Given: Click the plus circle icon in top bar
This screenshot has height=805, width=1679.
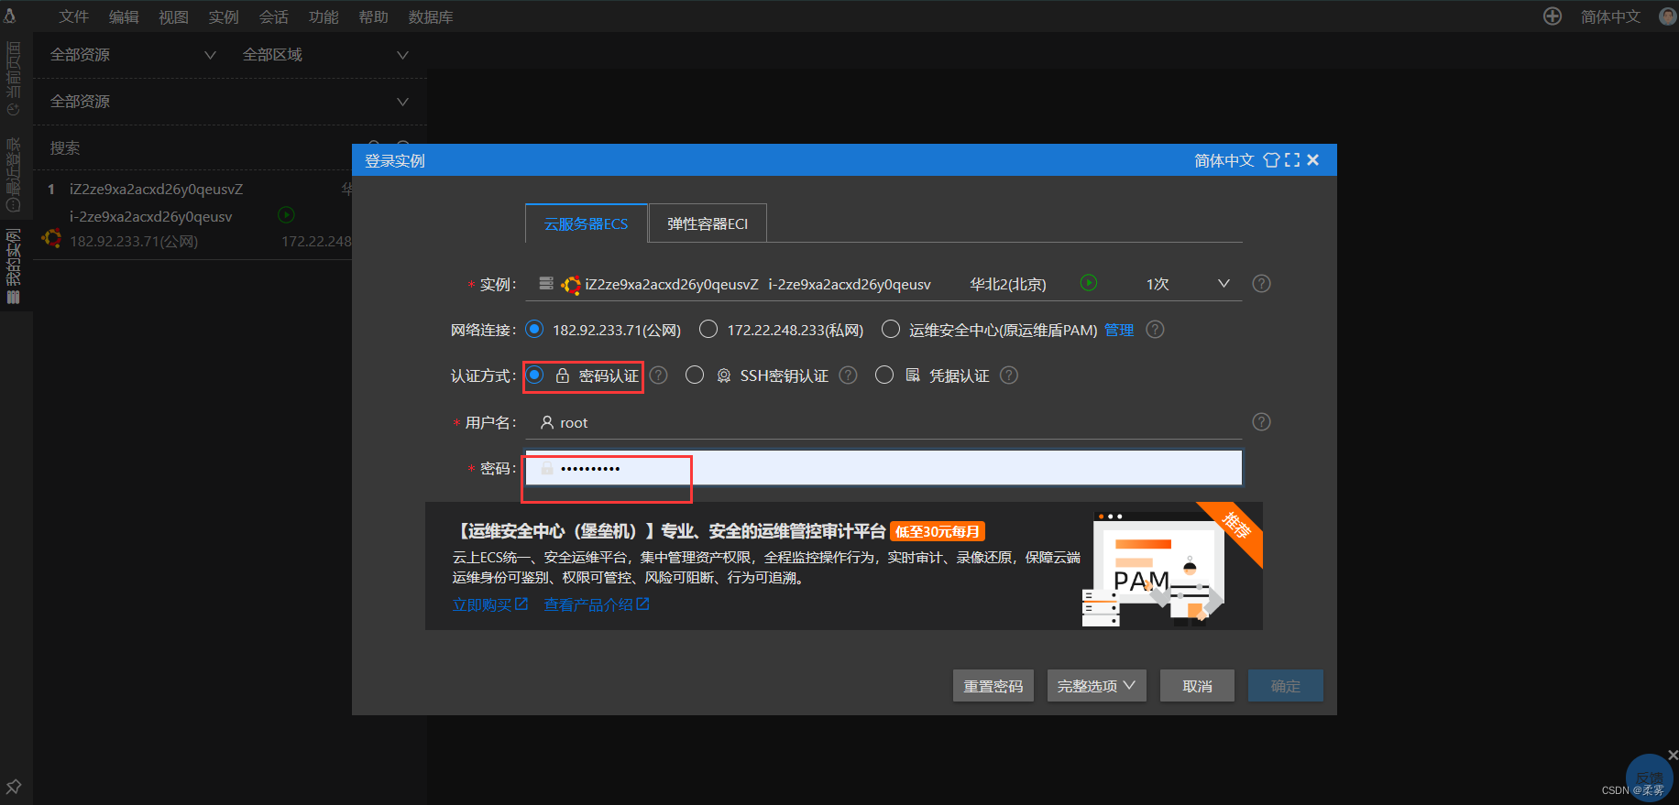Looking at the screenshot, I should pyautogui.click(x=1553, y=16).
